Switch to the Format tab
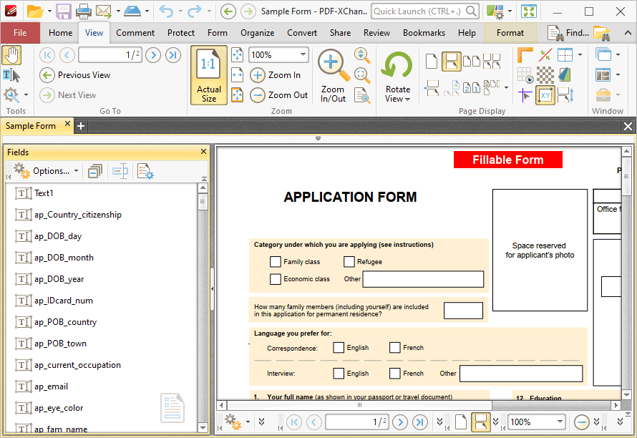This screenshot has height=438, width=637. 510,33
